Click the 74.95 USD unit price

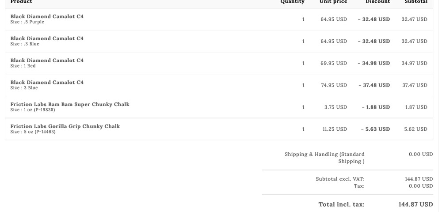pyautogui.click(x=334, y=85)
